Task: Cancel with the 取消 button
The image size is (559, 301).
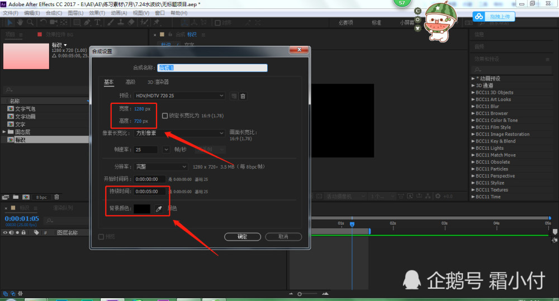Action: click(283, 237)
